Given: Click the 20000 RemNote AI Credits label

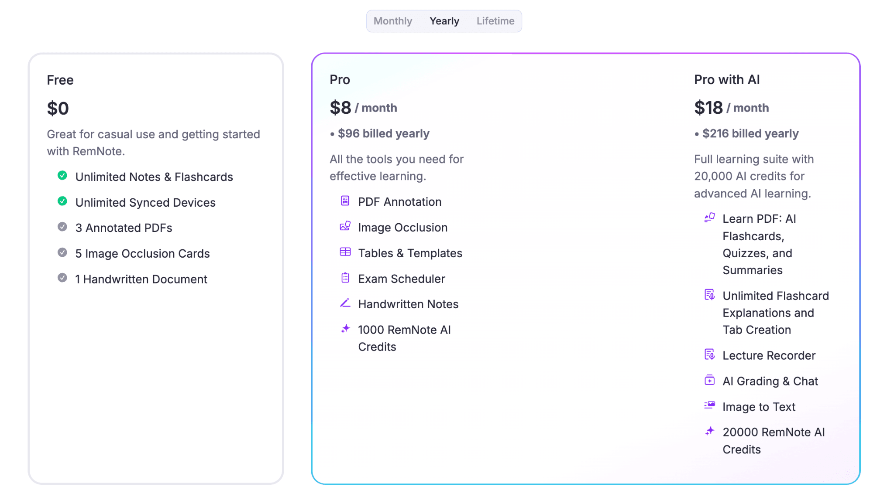Looking at the screenshot, I should [774, 441].
